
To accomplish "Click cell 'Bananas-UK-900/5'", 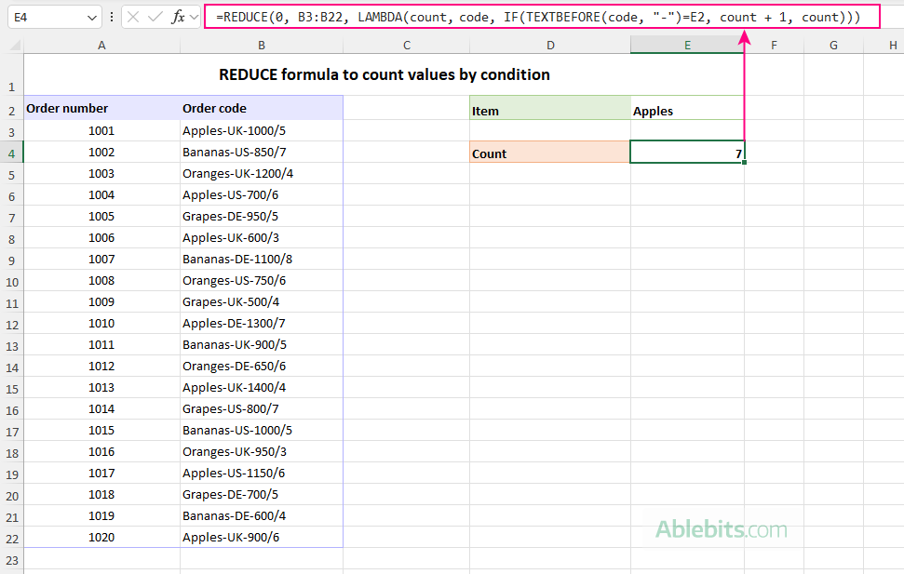I will click(x=262, y=344).
